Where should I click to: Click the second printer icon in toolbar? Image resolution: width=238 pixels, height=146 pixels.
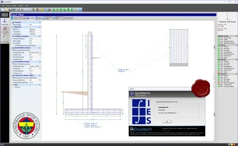pyautogui.click(x=22, y=10)
